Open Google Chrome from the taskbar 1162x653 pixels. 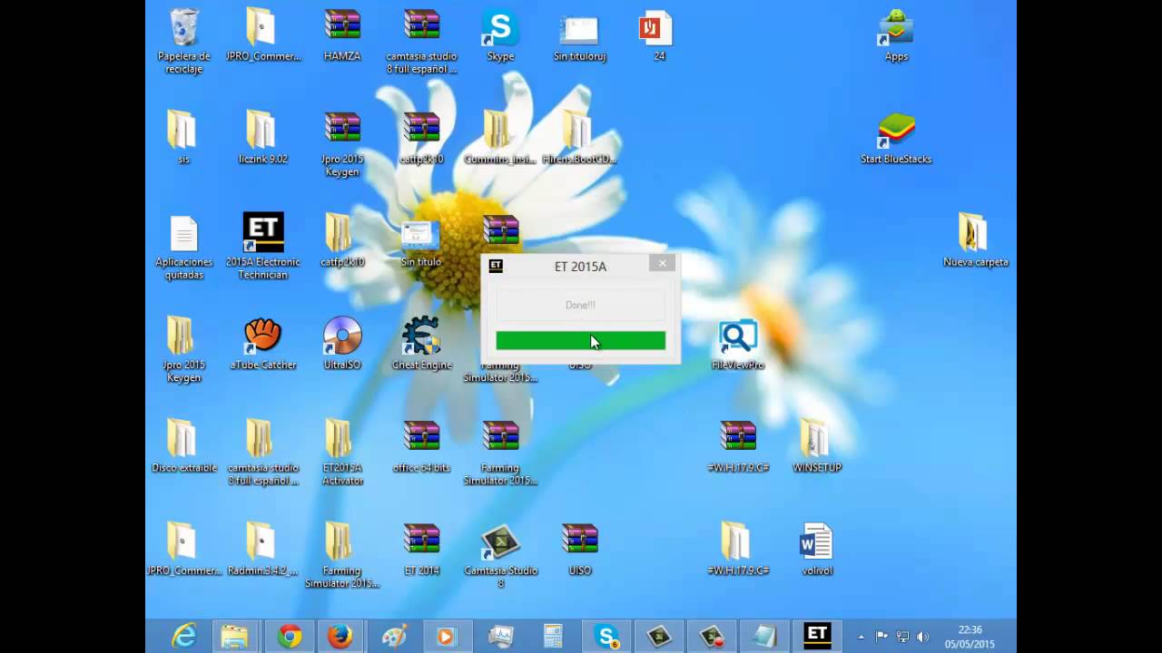[290, 637]
